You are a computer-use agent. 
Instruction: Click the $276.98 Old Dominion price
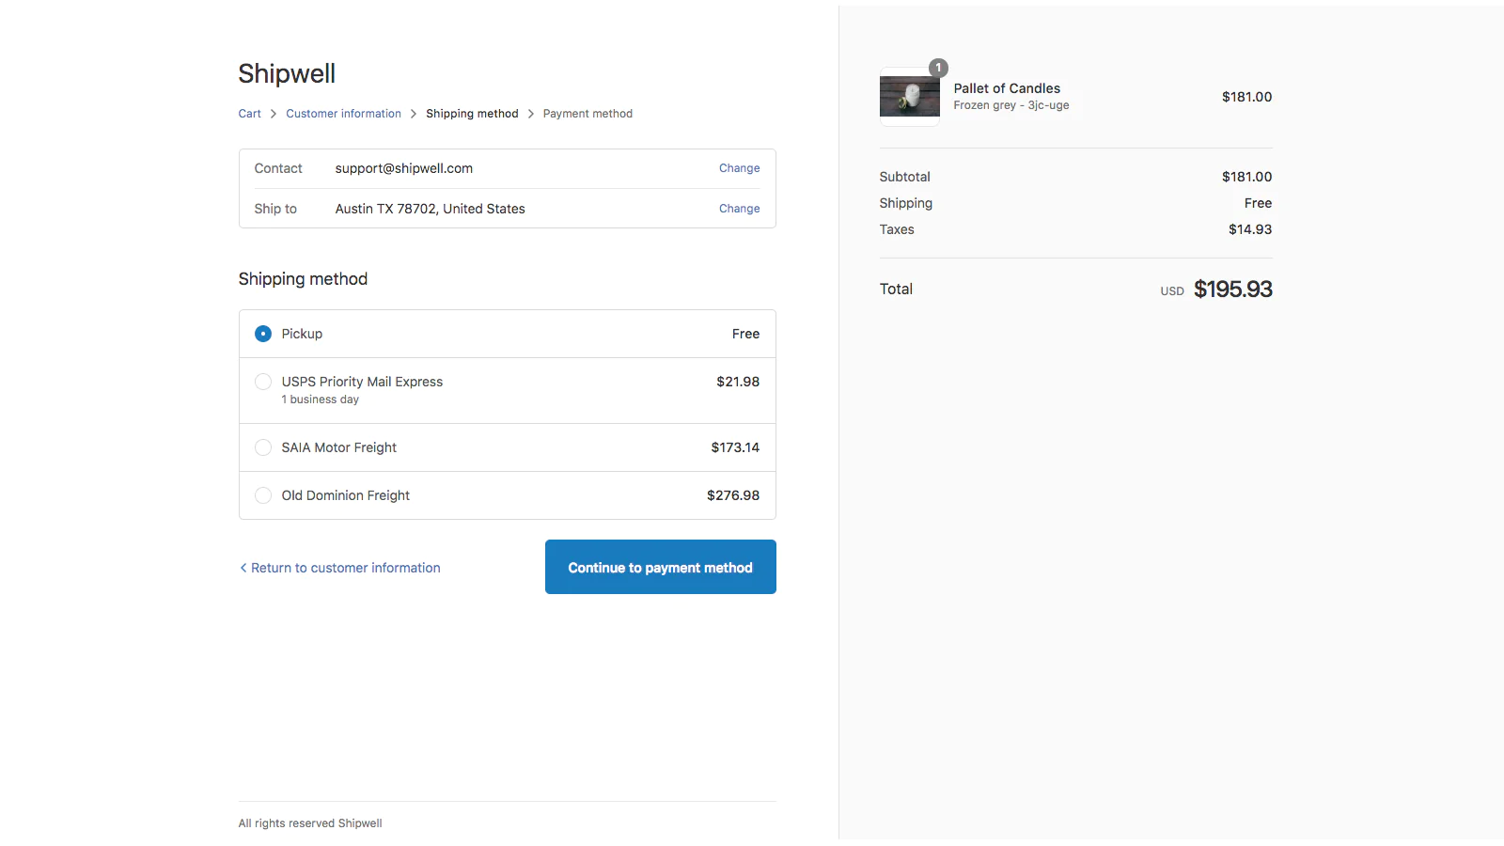[x=733, y=495]
